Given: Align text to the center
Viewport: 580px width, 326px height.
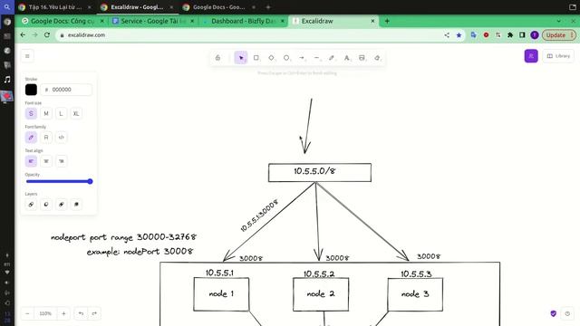Looking at the screenshot, I should tap(46, 161).
